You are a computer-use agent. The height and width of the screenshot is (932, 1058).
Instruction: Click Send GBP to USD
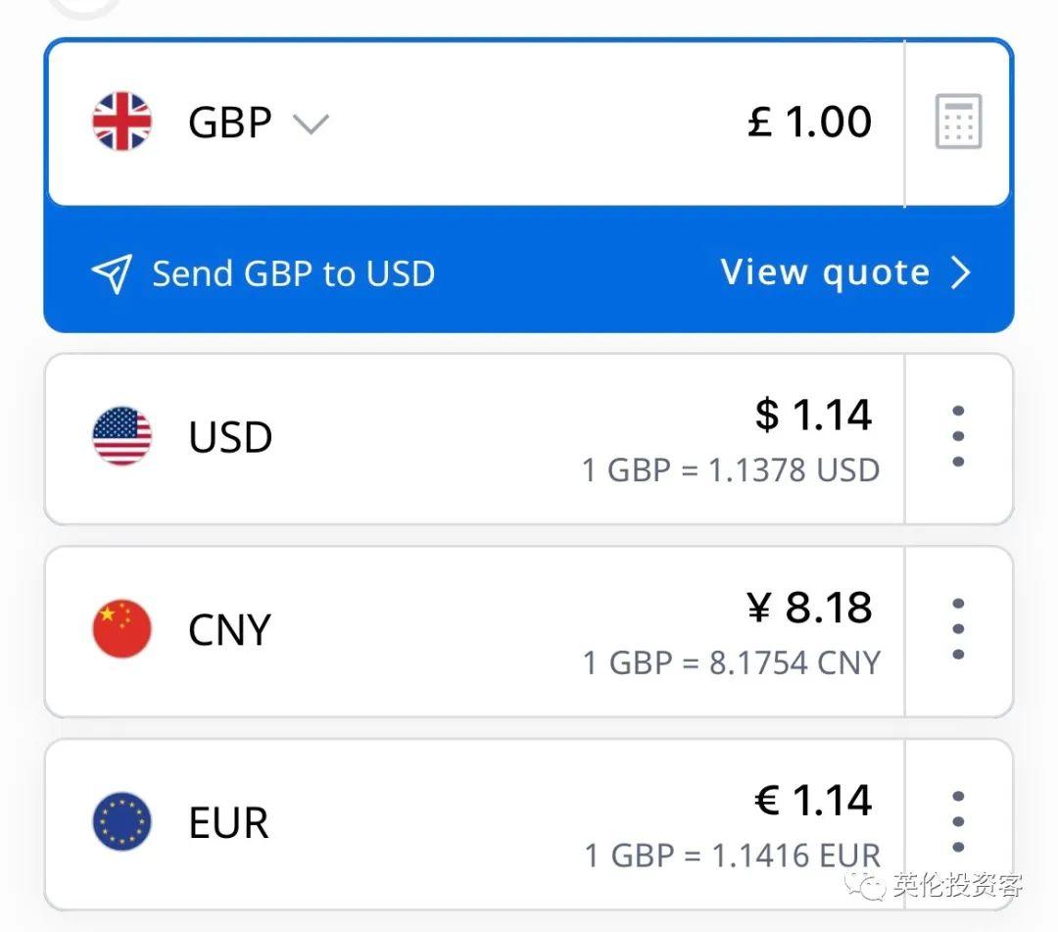(x=293, y=273)
